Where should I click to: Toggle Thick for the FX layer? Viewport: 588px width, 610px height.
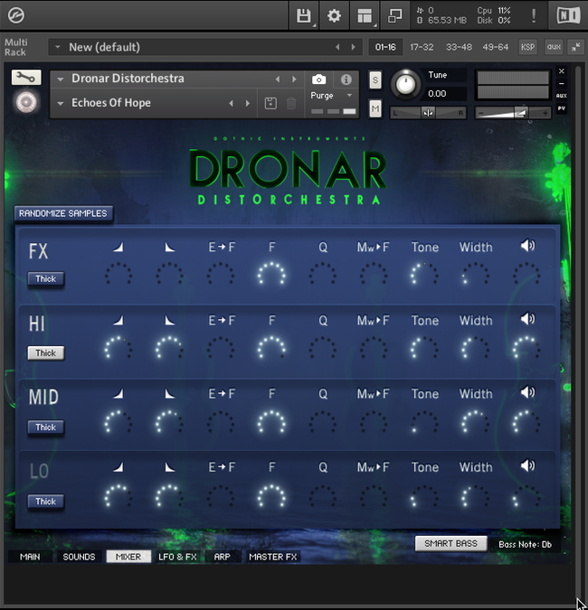[x=45, y=279]
